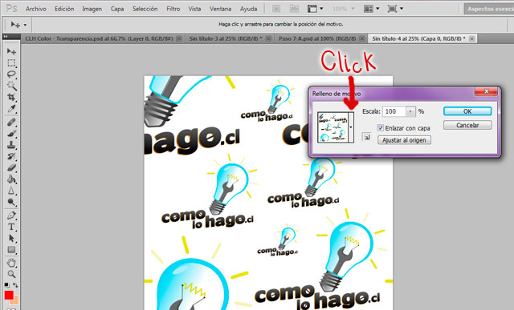Click the Ajustar al origen button
Image resolution: width=514 pixels, height=310 pixels.
(404, 140)
